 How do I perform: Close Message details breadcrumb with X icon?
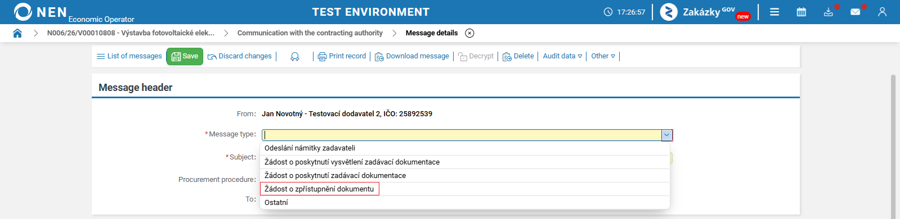pyautogui.click(x=469, y=33)
